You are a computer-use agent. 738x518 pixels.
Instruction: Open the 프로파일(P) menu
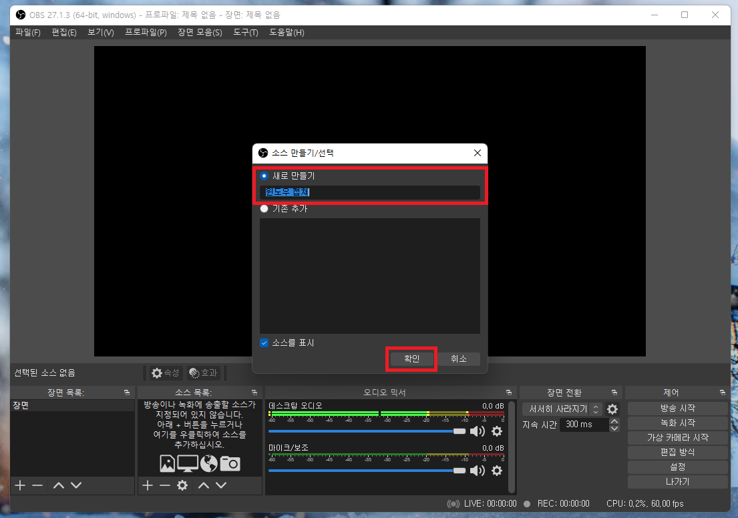(146, 33)
